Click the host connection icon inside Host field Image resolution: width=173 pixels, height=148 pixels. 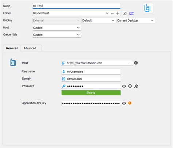coord(64,63)
